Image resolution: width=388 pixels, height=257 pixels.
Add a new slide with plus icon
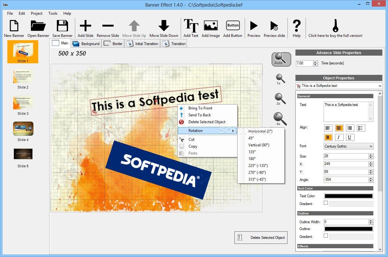tap(86, 26)
